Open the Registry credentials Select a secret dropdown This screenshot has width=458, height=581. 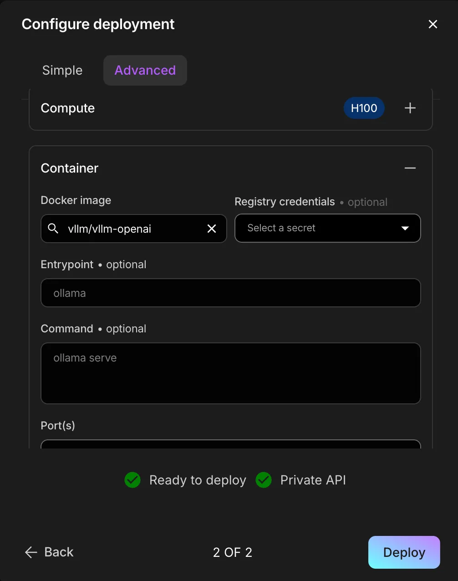[x=327, y=228]
